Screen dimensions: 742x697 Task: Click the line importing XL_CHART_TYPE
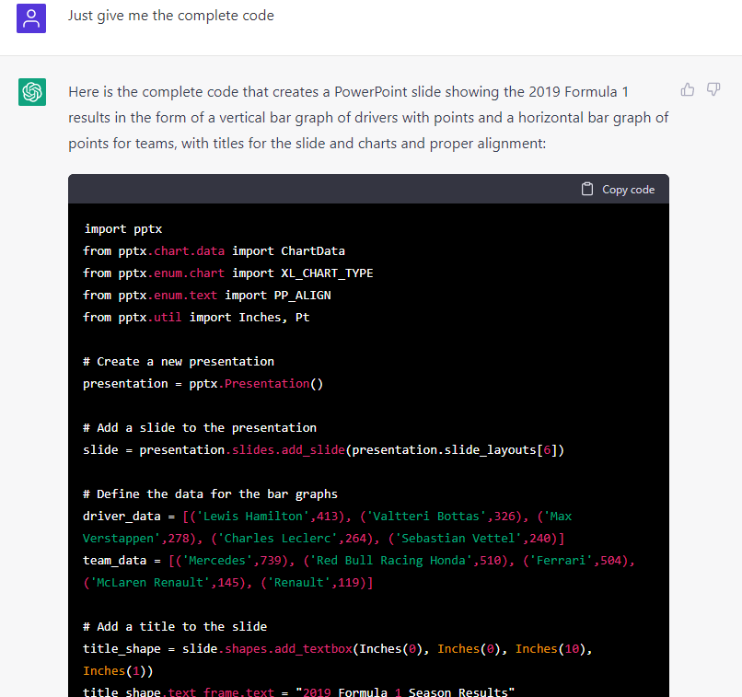pyautogui.click(x=228, y=273)
